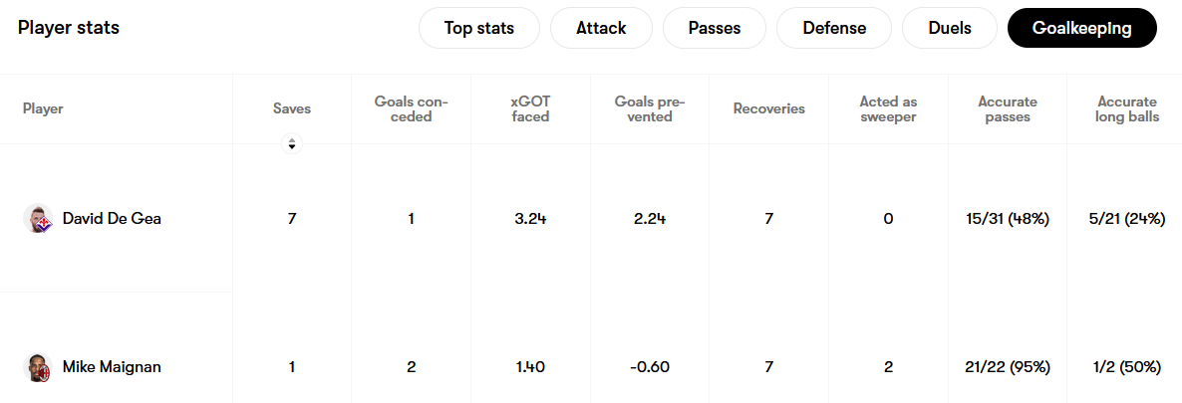This screenshot has height=403, width=1182.
Task: Click David De Gea's avatar photo
Action: coord(37,219)
